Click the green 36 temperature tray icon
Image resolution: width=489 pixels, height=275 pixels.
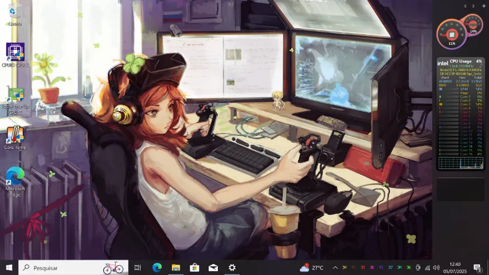point(409,268)
